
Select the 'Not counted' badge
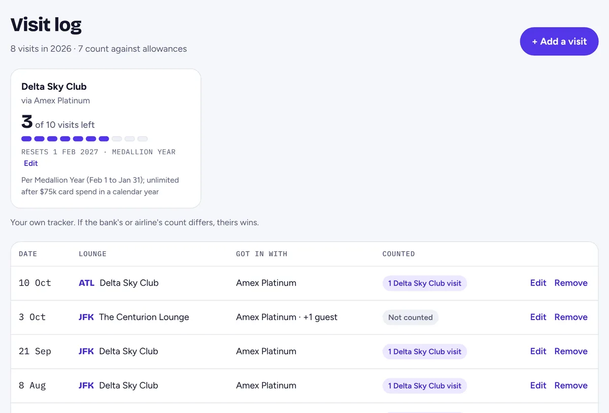(x=410, y=318)
